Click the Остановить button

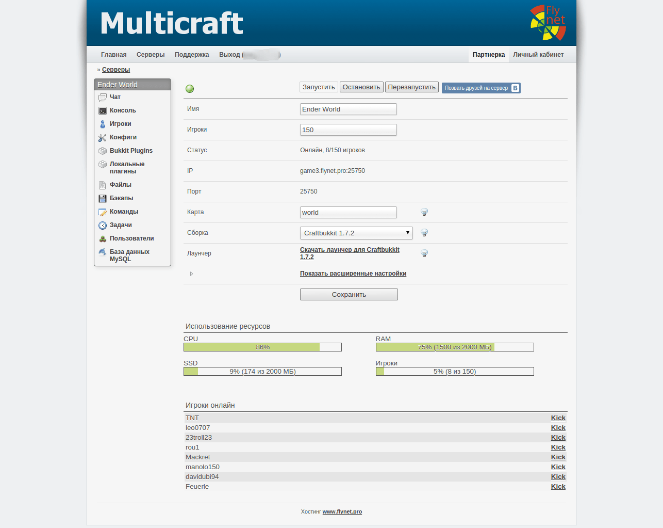(x=361, y=87)
